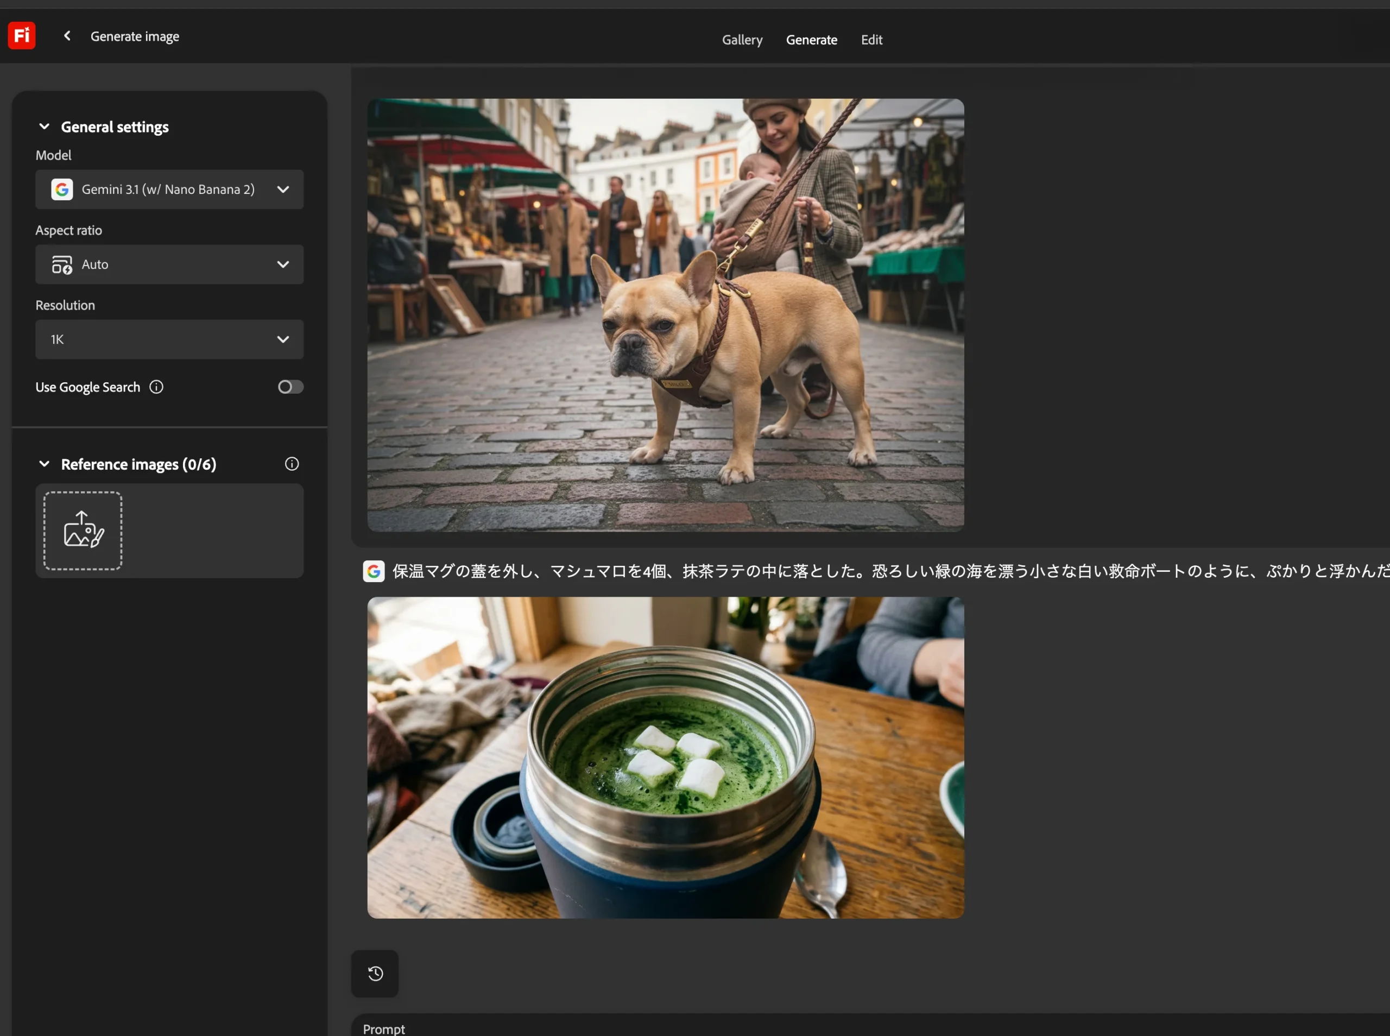Collapse the Reference images section
1390x1036 pixels.
[44, 464]
